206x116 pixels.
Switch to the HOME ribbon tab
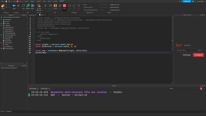(26, 1)
